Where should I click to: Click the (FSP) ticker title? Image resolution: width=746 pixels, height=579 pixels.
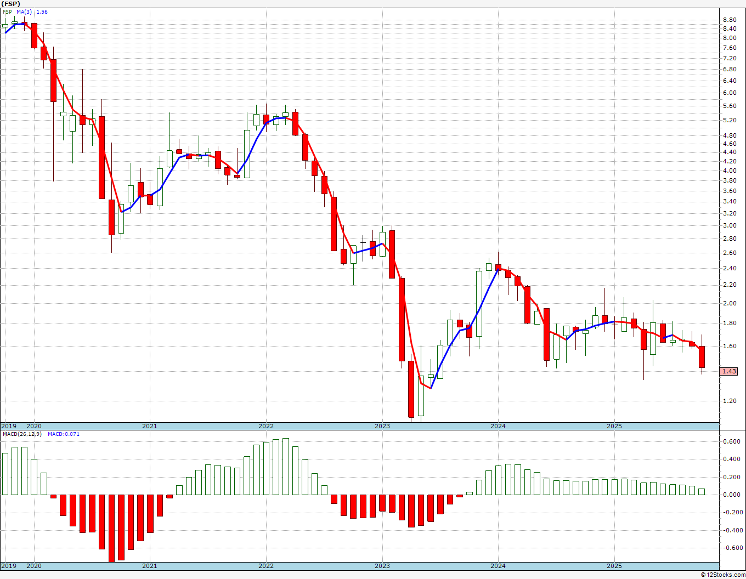12,4
